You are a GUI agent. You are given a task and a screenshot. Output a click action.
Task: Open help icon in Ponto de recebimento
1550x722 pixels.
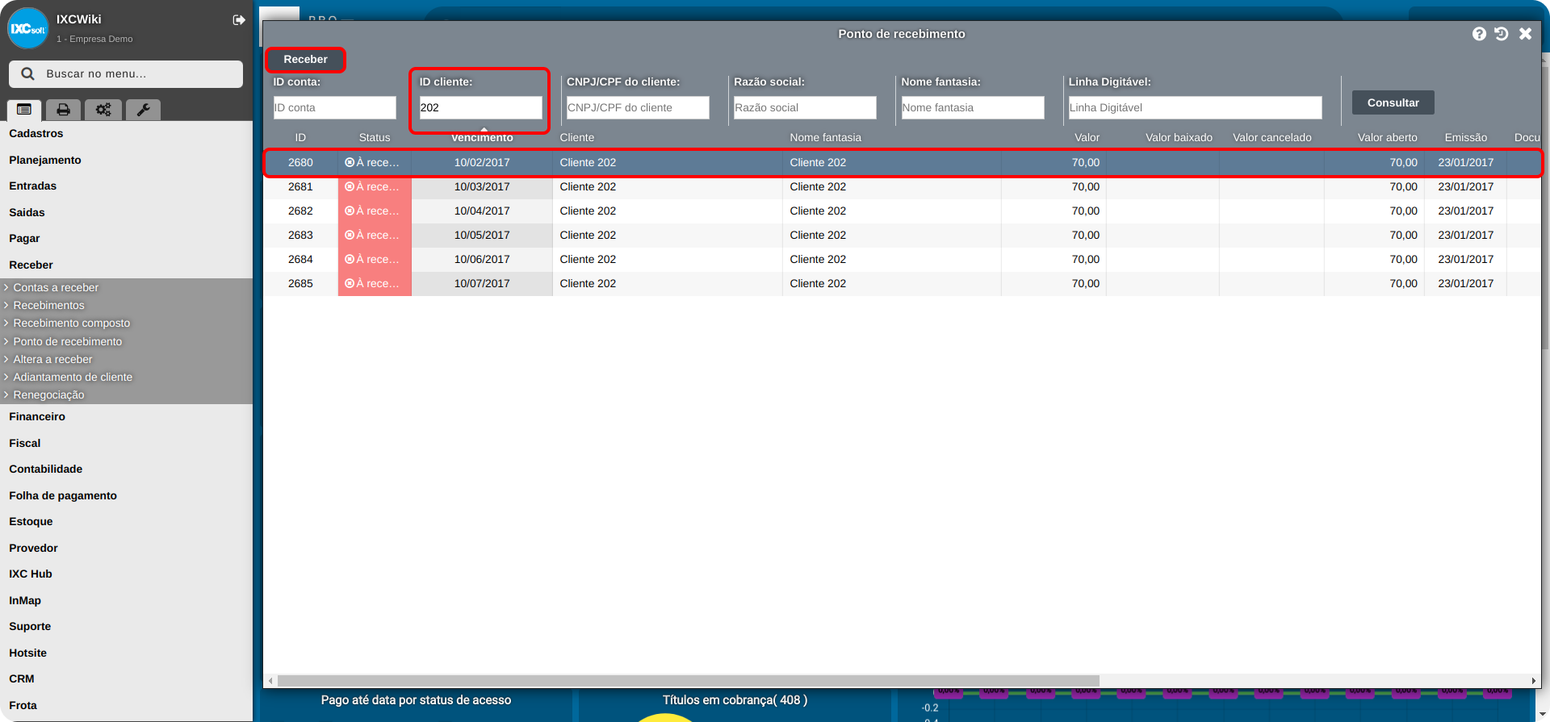(x=1479, y=34)
